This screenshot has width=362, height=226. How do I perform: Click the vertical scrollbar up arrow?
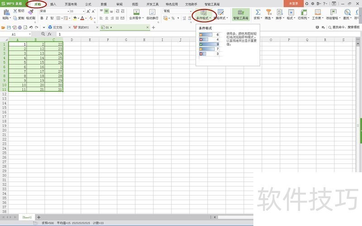coord(358,43)
